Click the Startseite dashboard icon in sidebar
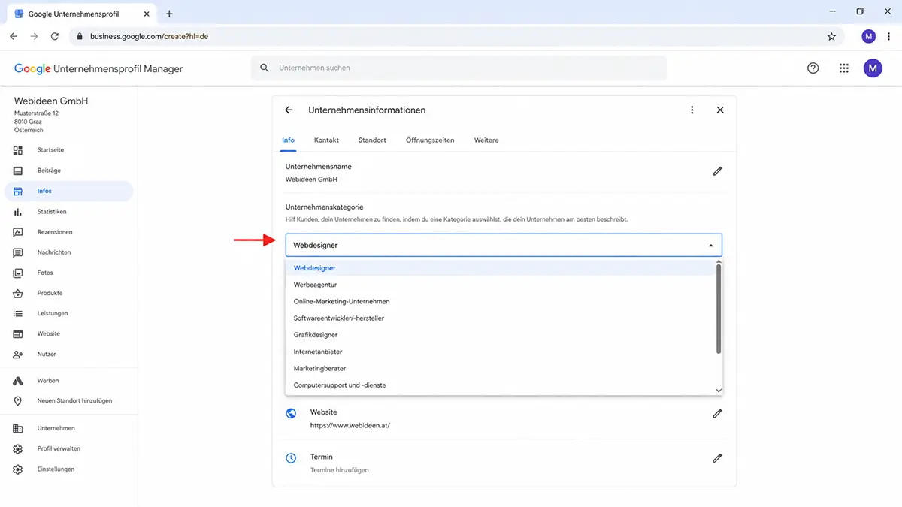 coord(18,150)
